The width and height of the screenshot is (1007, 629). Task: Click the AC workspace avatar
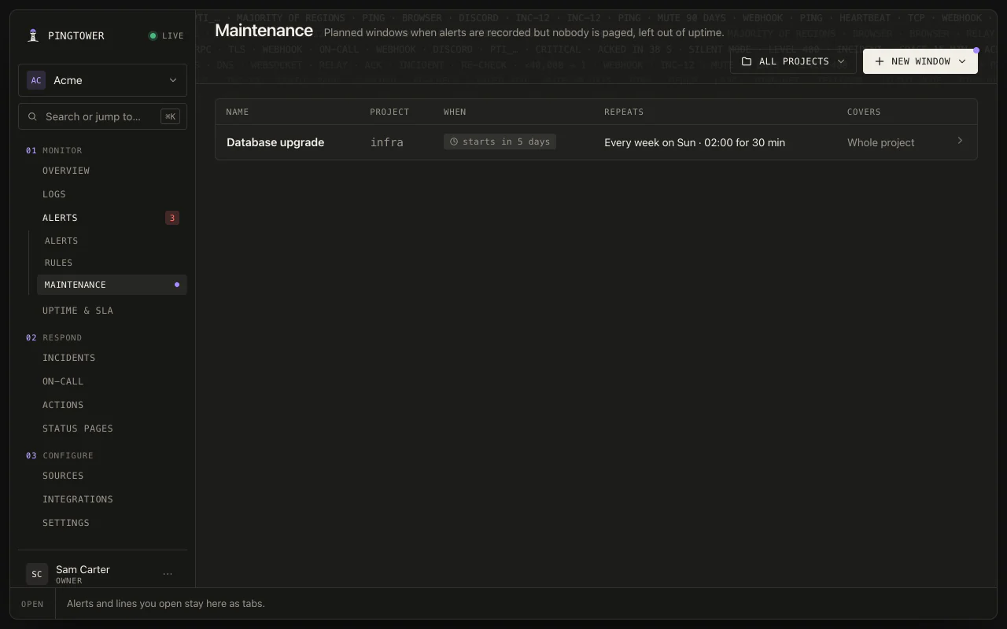[x=36, y=80]
